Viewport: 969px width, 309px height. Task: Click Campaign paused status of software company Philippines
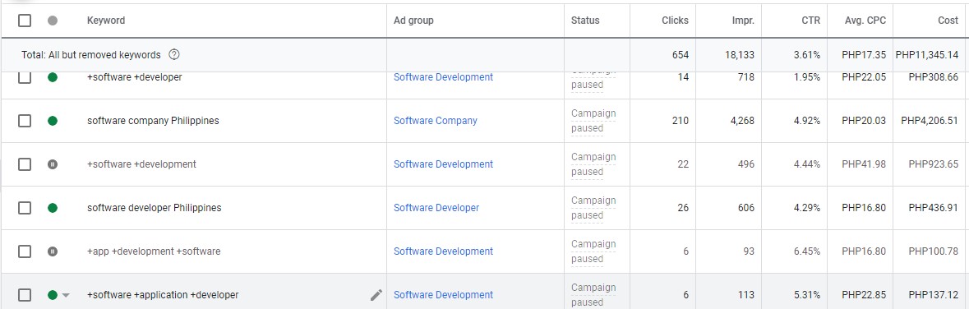pyautogui.click(x=593, y=121)
